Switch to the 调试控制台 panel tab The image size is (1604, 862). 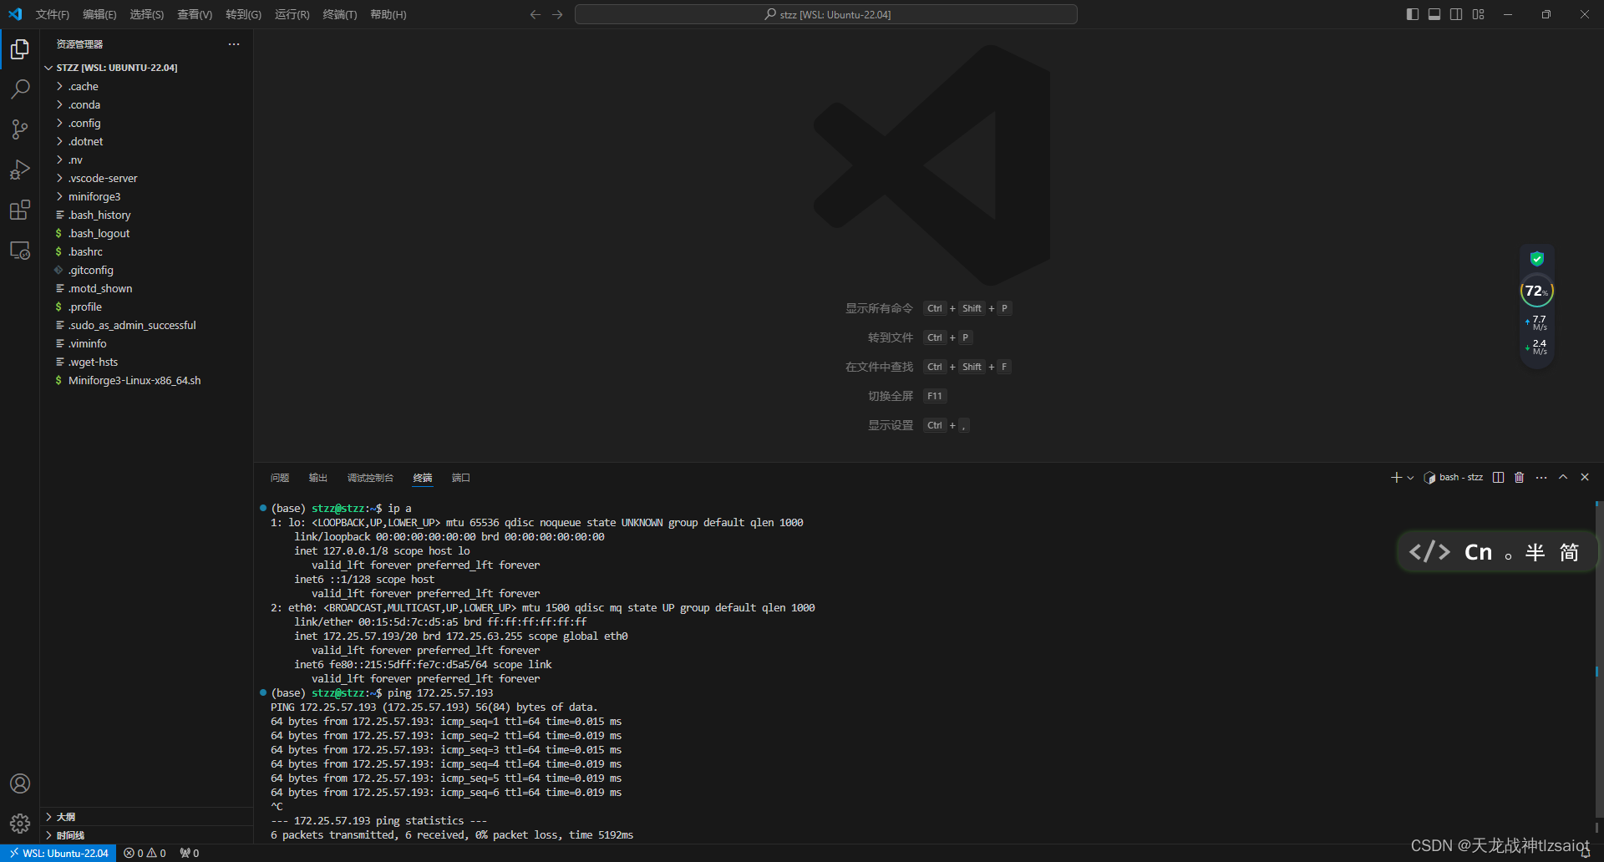[370, 478]
